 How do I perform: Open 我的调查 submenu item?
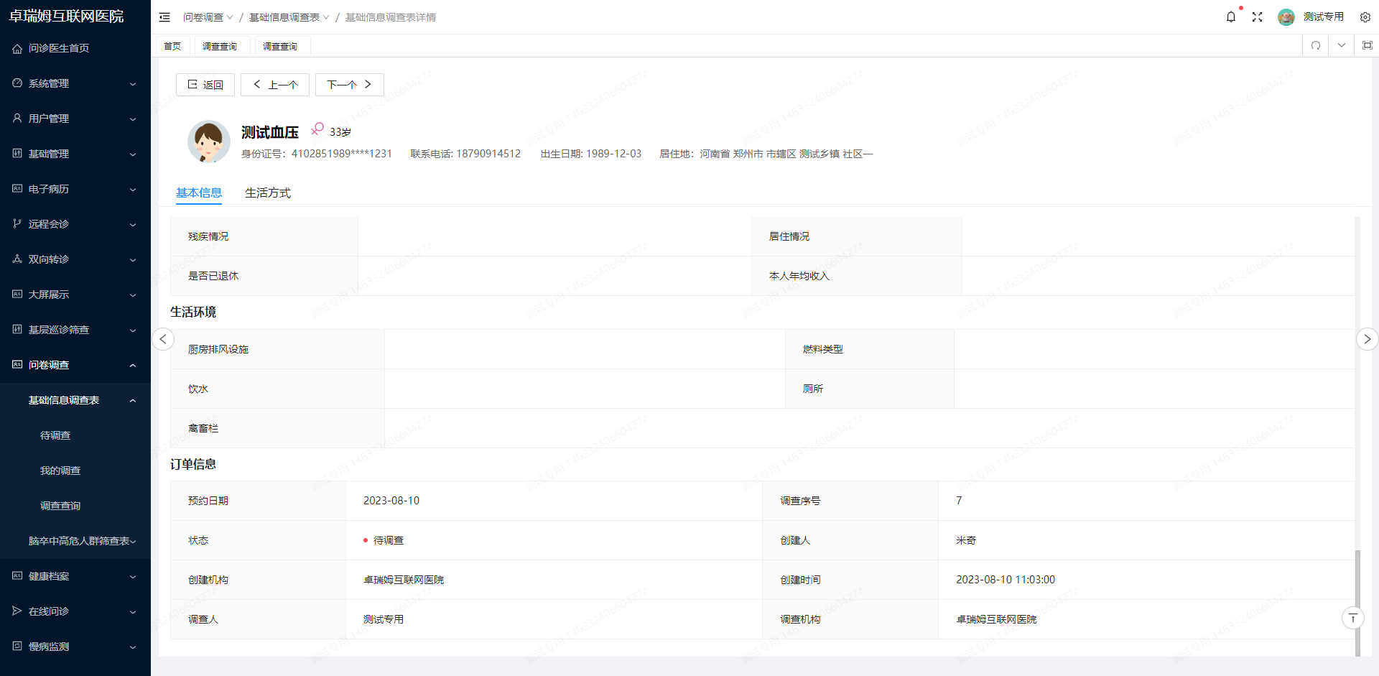[75, 471]
